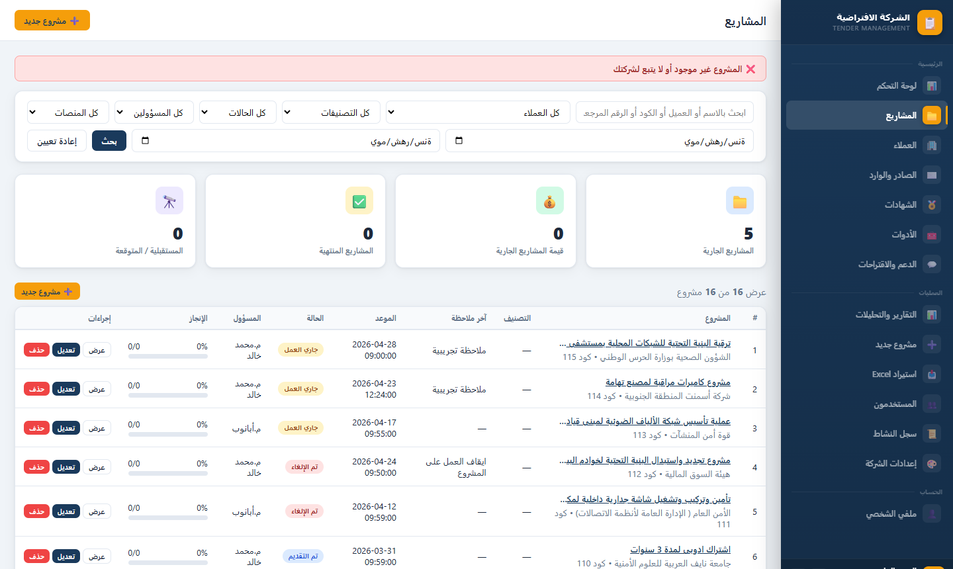Viewport: 953px width, 569px height.
Task: Click the dashboard icon beside لوحة التحكم
Action: pos(932,86)
